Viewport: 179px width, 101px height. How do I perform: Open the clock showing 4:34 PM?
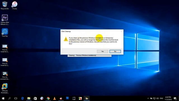168,98
